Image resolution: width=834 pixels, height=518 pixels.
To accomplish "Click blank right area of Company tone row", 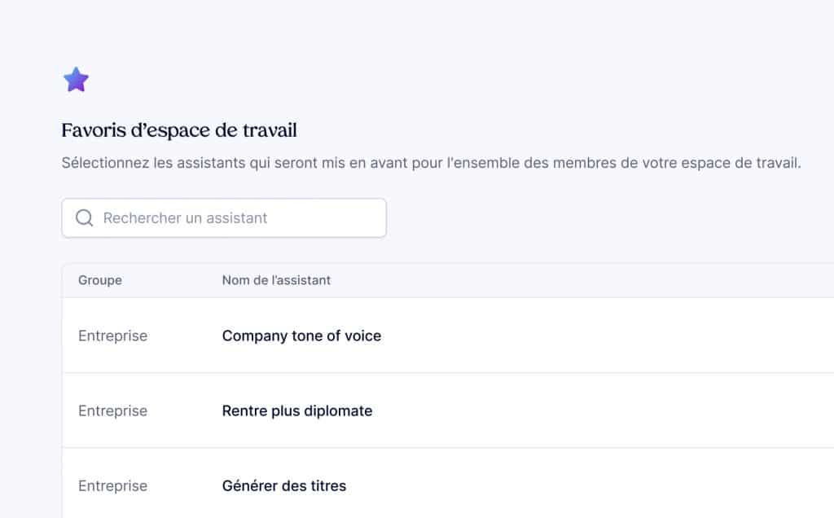I will pyautogui.click(x=652, y=336).
